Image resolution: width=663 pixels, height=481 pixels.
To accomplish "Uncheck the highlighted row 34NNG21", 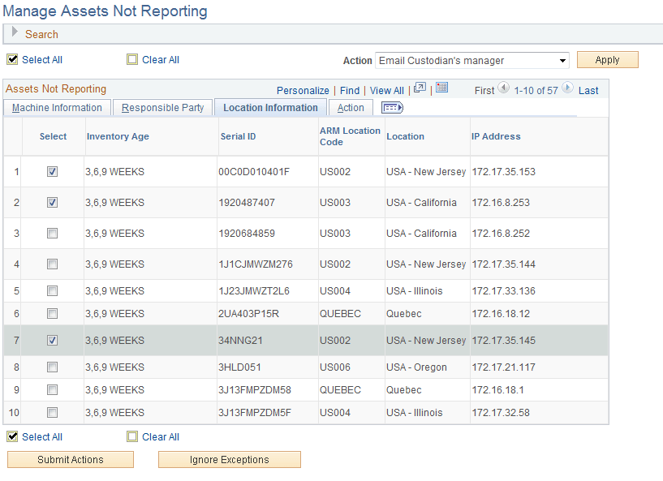I will pos(52,340).
